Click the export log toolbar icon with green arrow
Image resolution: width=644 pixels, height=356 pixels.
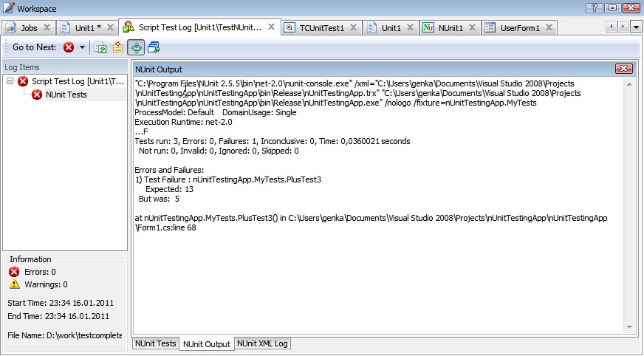tap(101, 47)
